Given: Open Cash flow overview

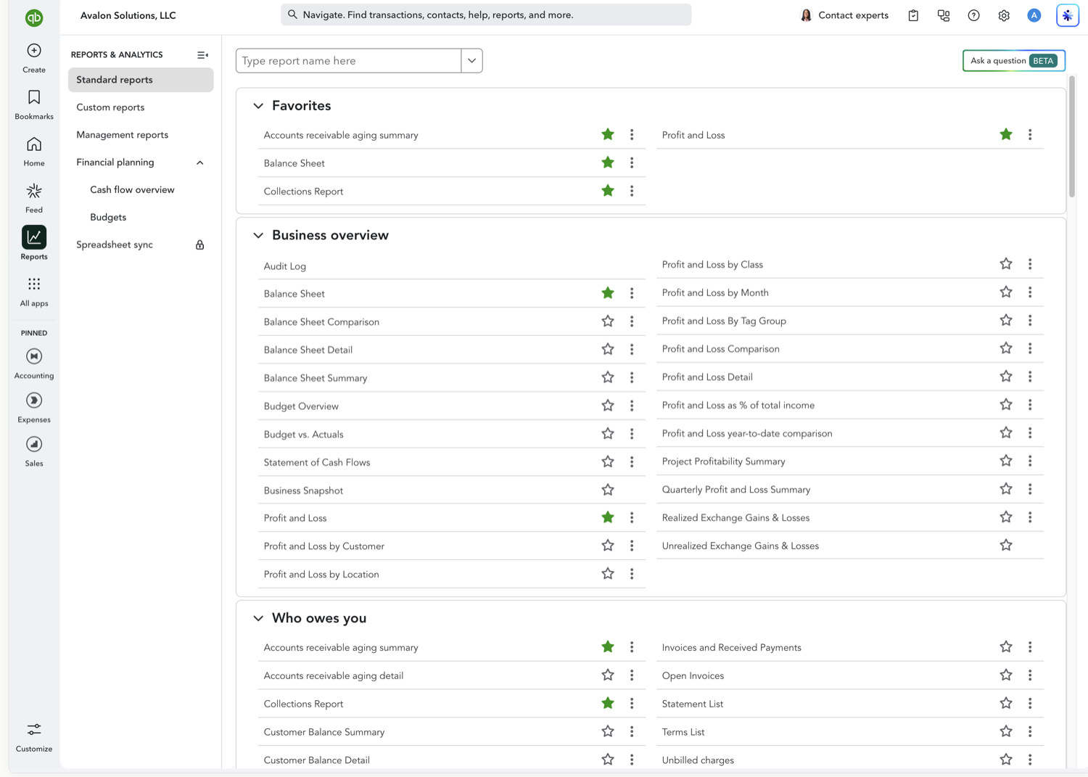Looking at the screenshot, I should click(x=132, y=190).
